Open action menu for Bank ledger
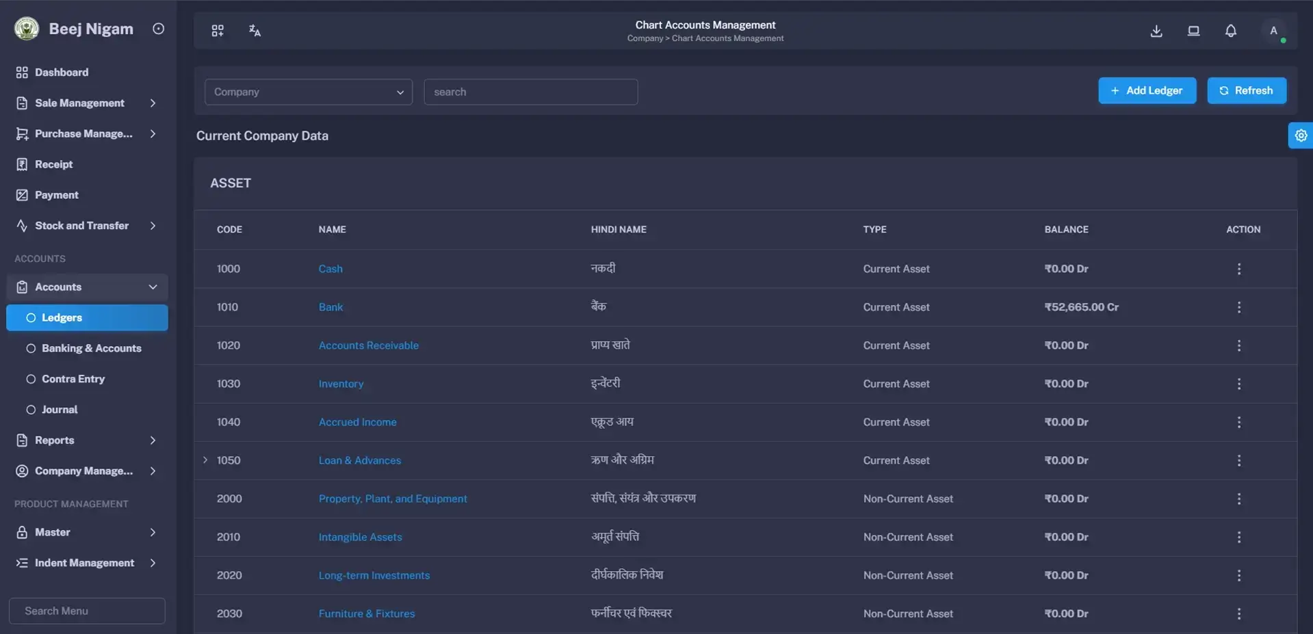This screenshot has height=634, width=1313. coord(1238,307)
